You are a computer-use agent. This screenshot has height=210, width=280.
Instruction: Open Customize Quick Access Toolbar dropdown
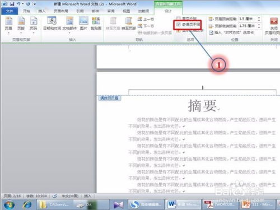click(35, 4)
